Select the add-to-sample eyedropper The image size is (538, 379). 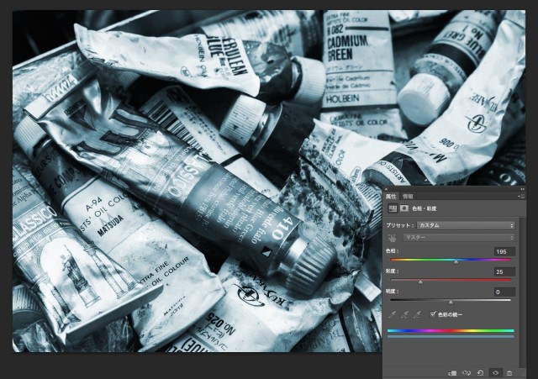pos(405,313)
